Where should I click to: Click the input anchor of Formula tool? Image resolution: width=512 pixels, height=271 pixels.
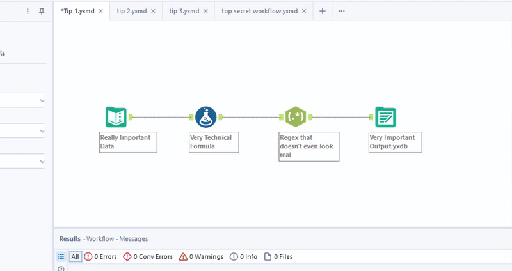point(191,117)
